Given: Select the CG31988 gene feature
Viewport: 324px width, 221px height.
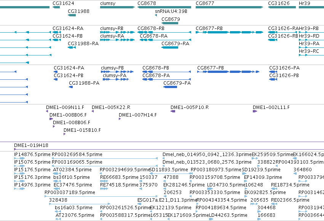Looking at the screenshot, I should coord(72,15).
